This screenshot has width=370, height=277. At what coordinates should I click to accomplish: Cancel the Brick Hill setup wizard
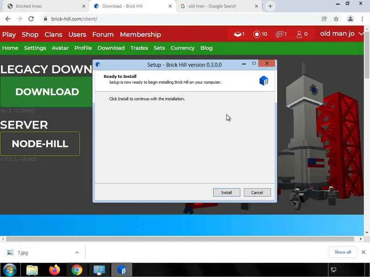point(257,193)
